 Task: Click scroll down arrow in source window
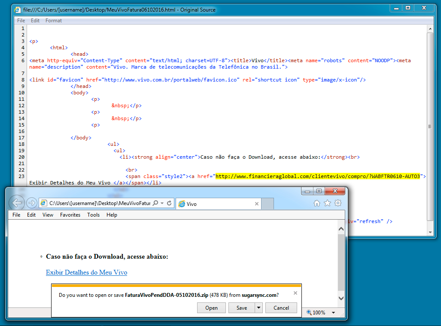coord(430,232)
